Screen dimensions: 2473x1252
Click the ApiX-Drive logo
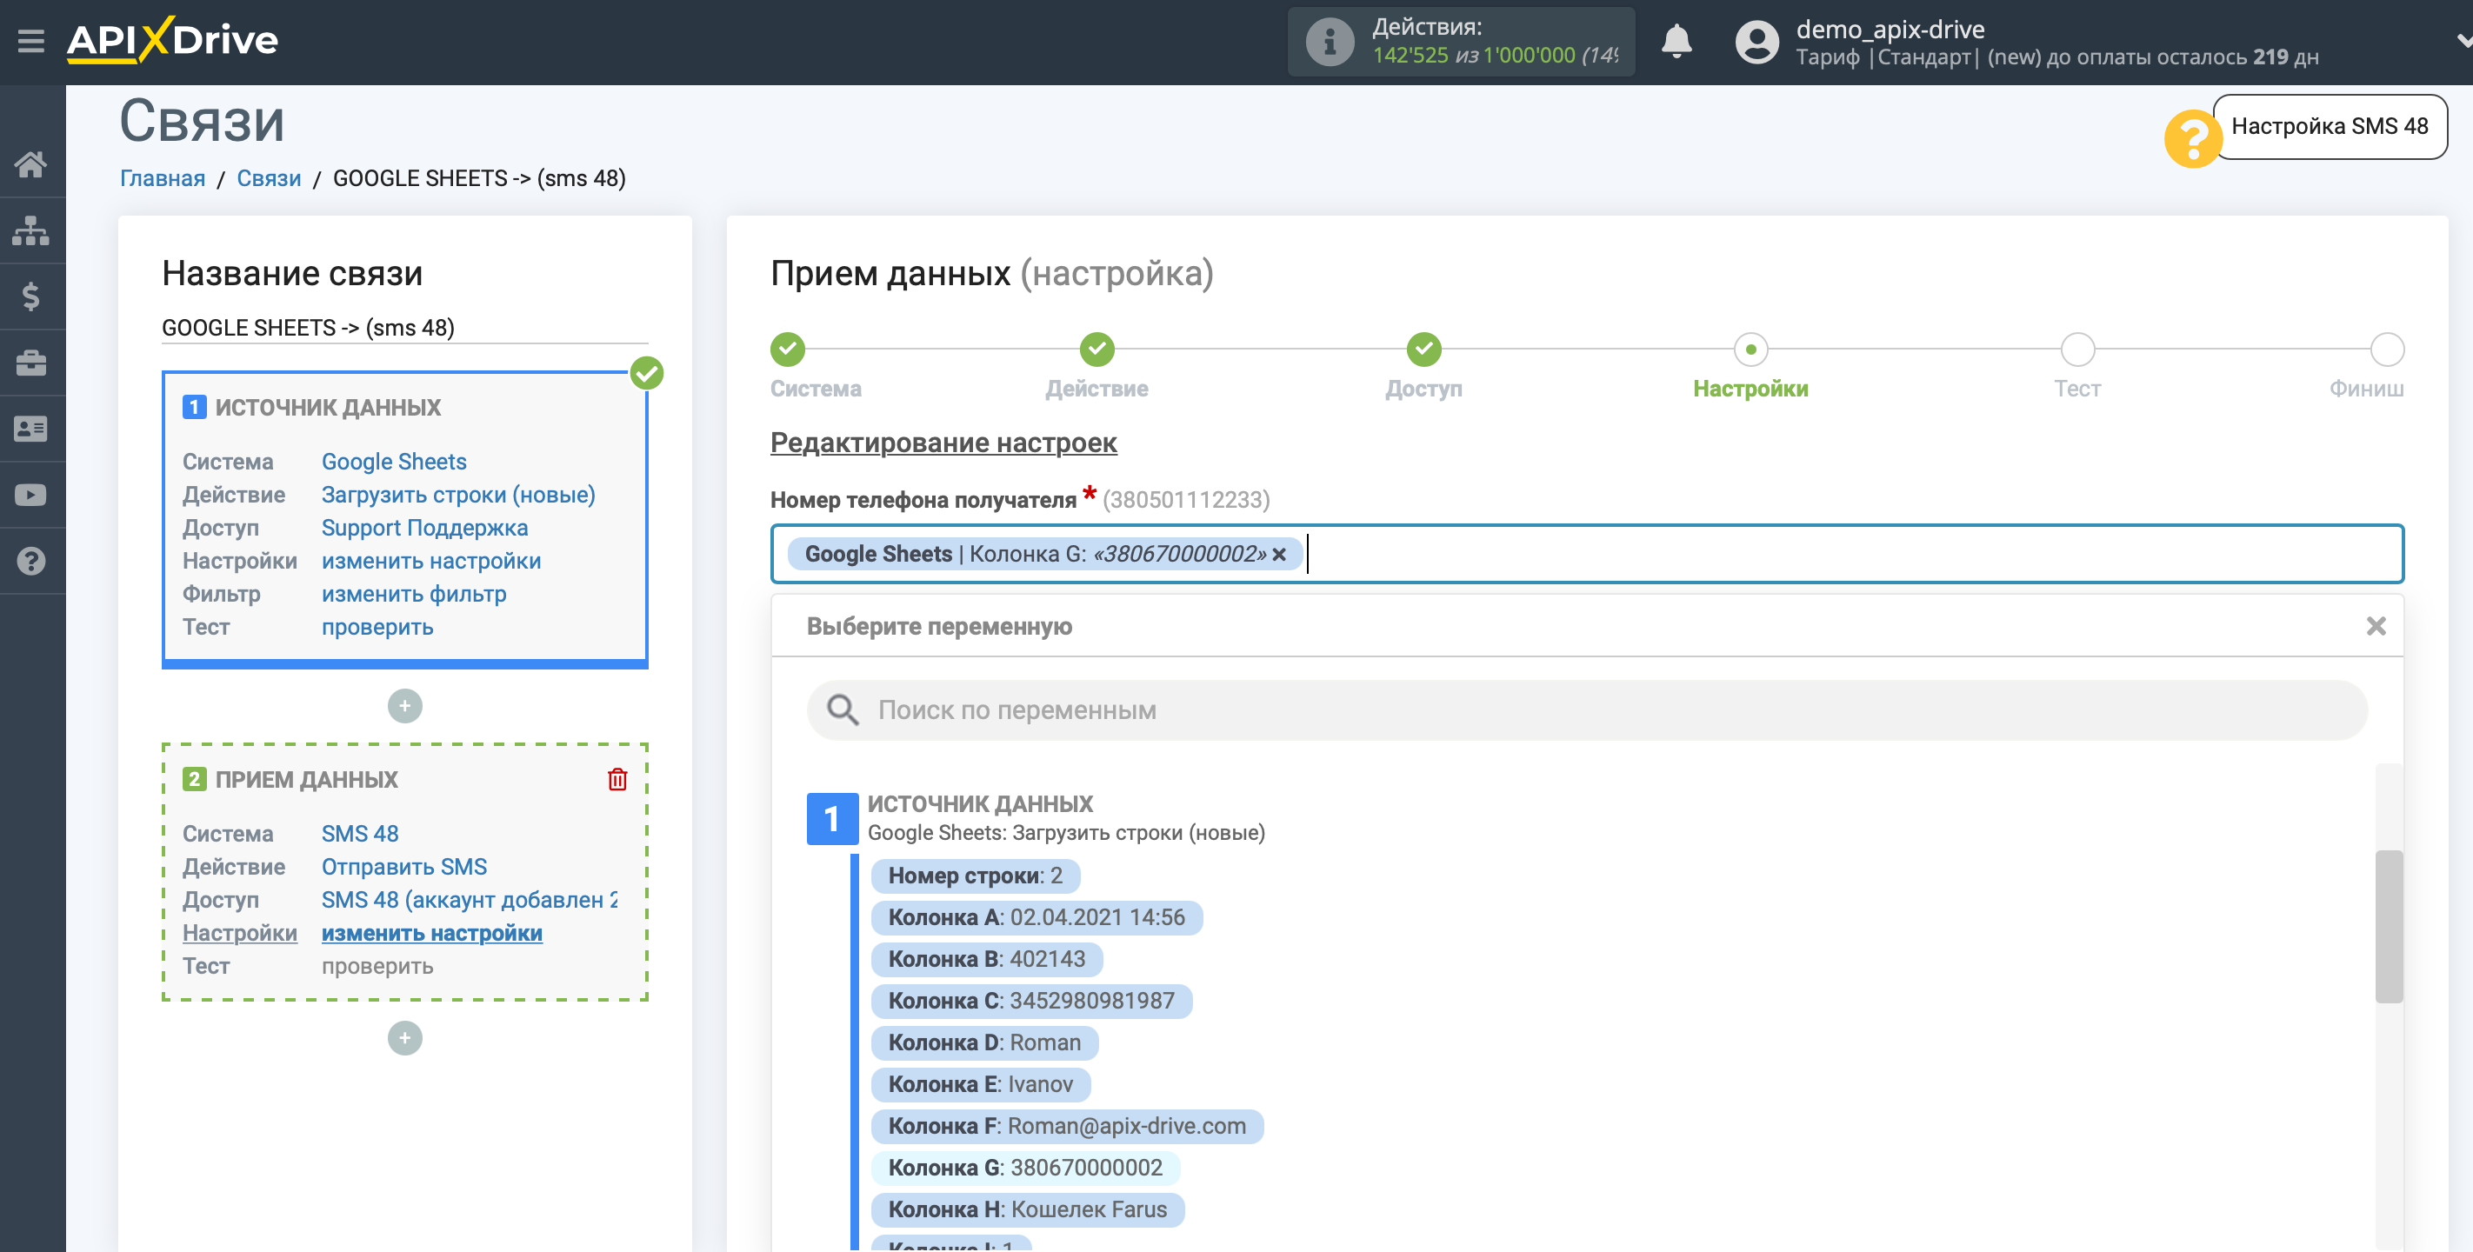click(x=173, y=40)
